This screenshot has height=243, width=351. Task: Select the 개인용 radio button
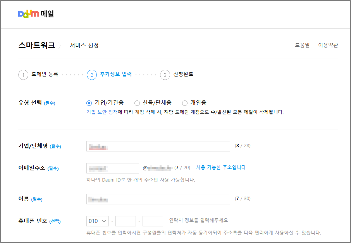185,103
